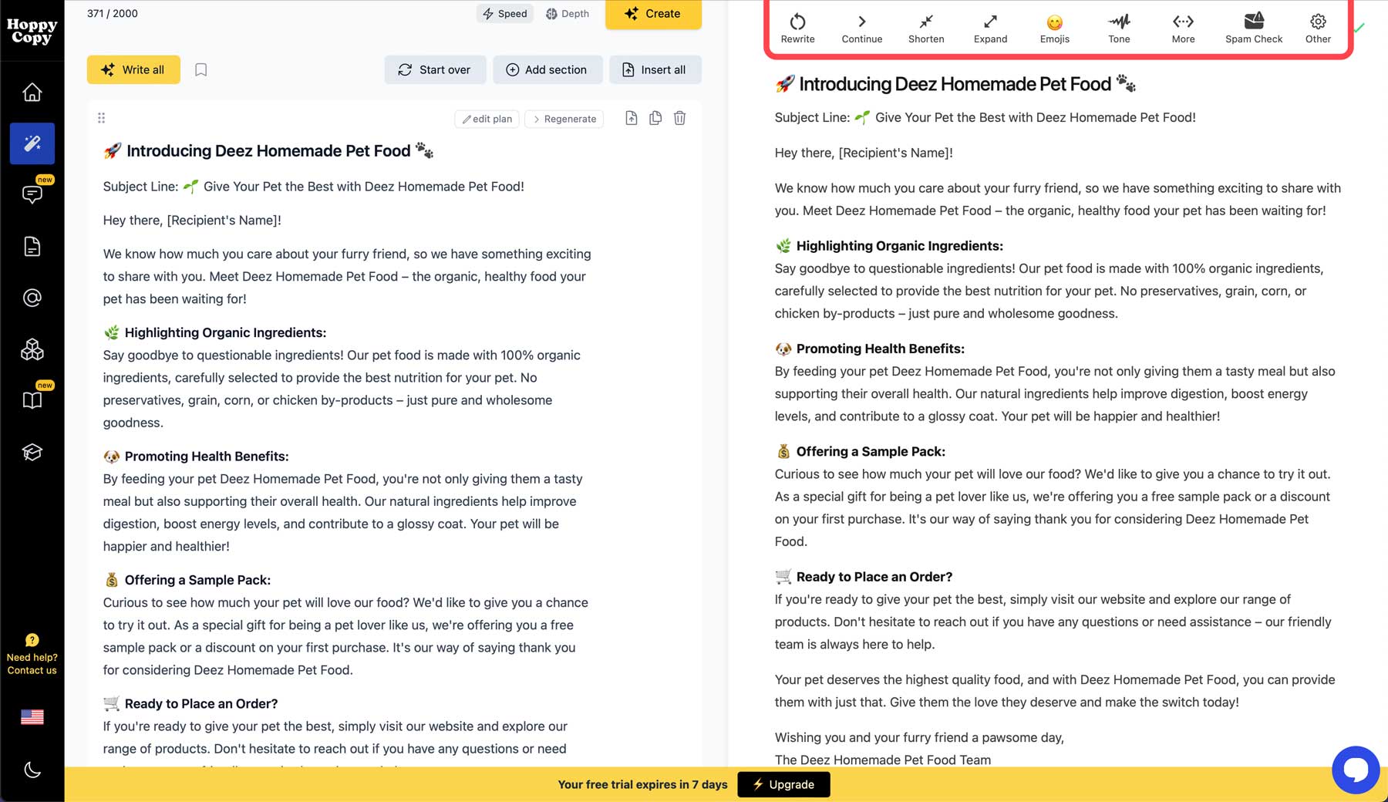1388x802 pixels.
Task: Enable Speed generation mode
Action: pos(504,13)
